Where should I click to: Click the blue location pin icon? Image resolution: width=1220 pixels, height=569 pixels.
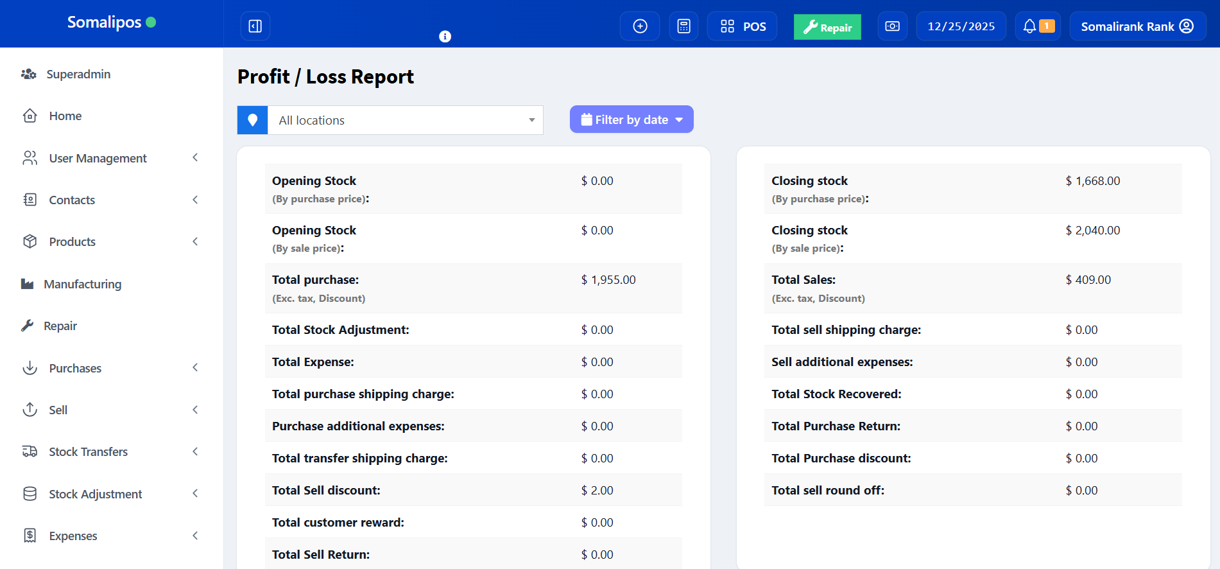point(253,120)
